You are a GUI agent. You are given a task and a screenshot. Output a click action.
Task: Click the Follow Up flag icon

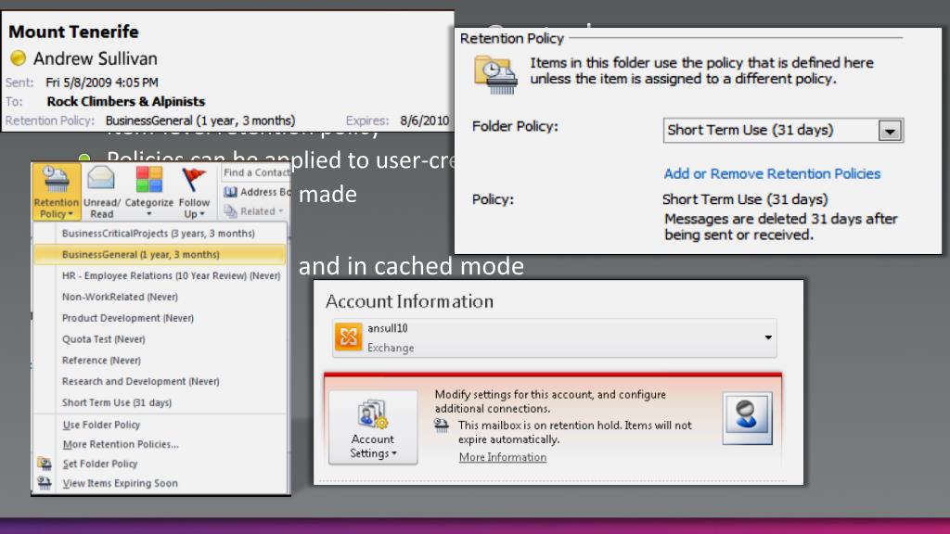(194, 180)
